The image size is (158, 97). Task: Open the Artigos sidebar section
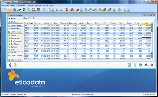15,19
